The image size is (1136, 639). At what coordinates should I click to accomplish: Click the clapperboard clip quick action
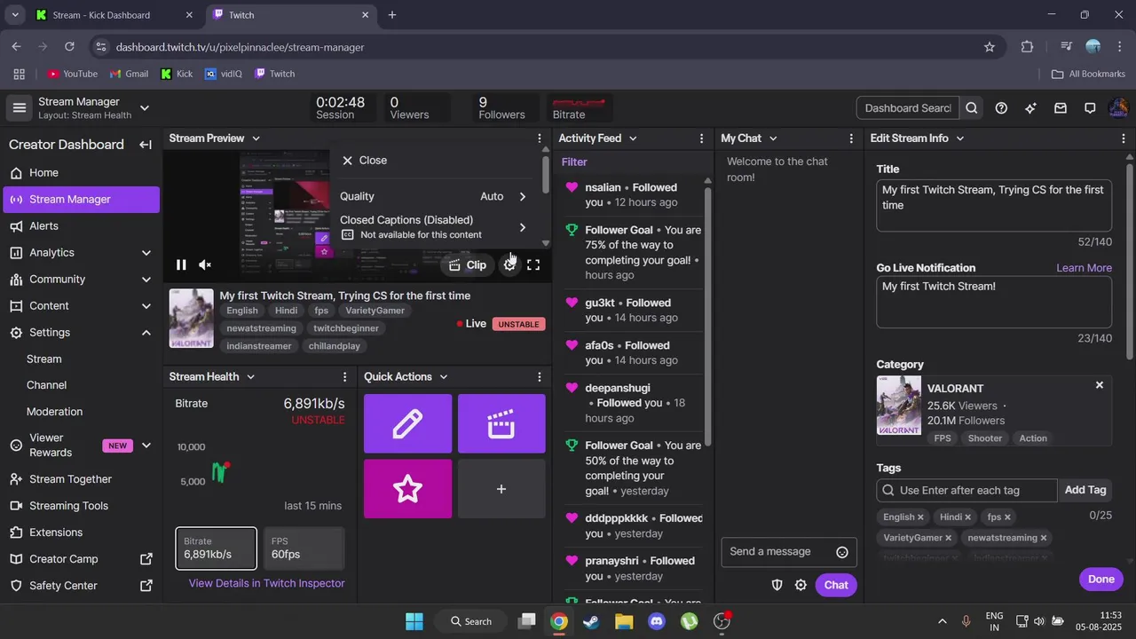[501, 424]
